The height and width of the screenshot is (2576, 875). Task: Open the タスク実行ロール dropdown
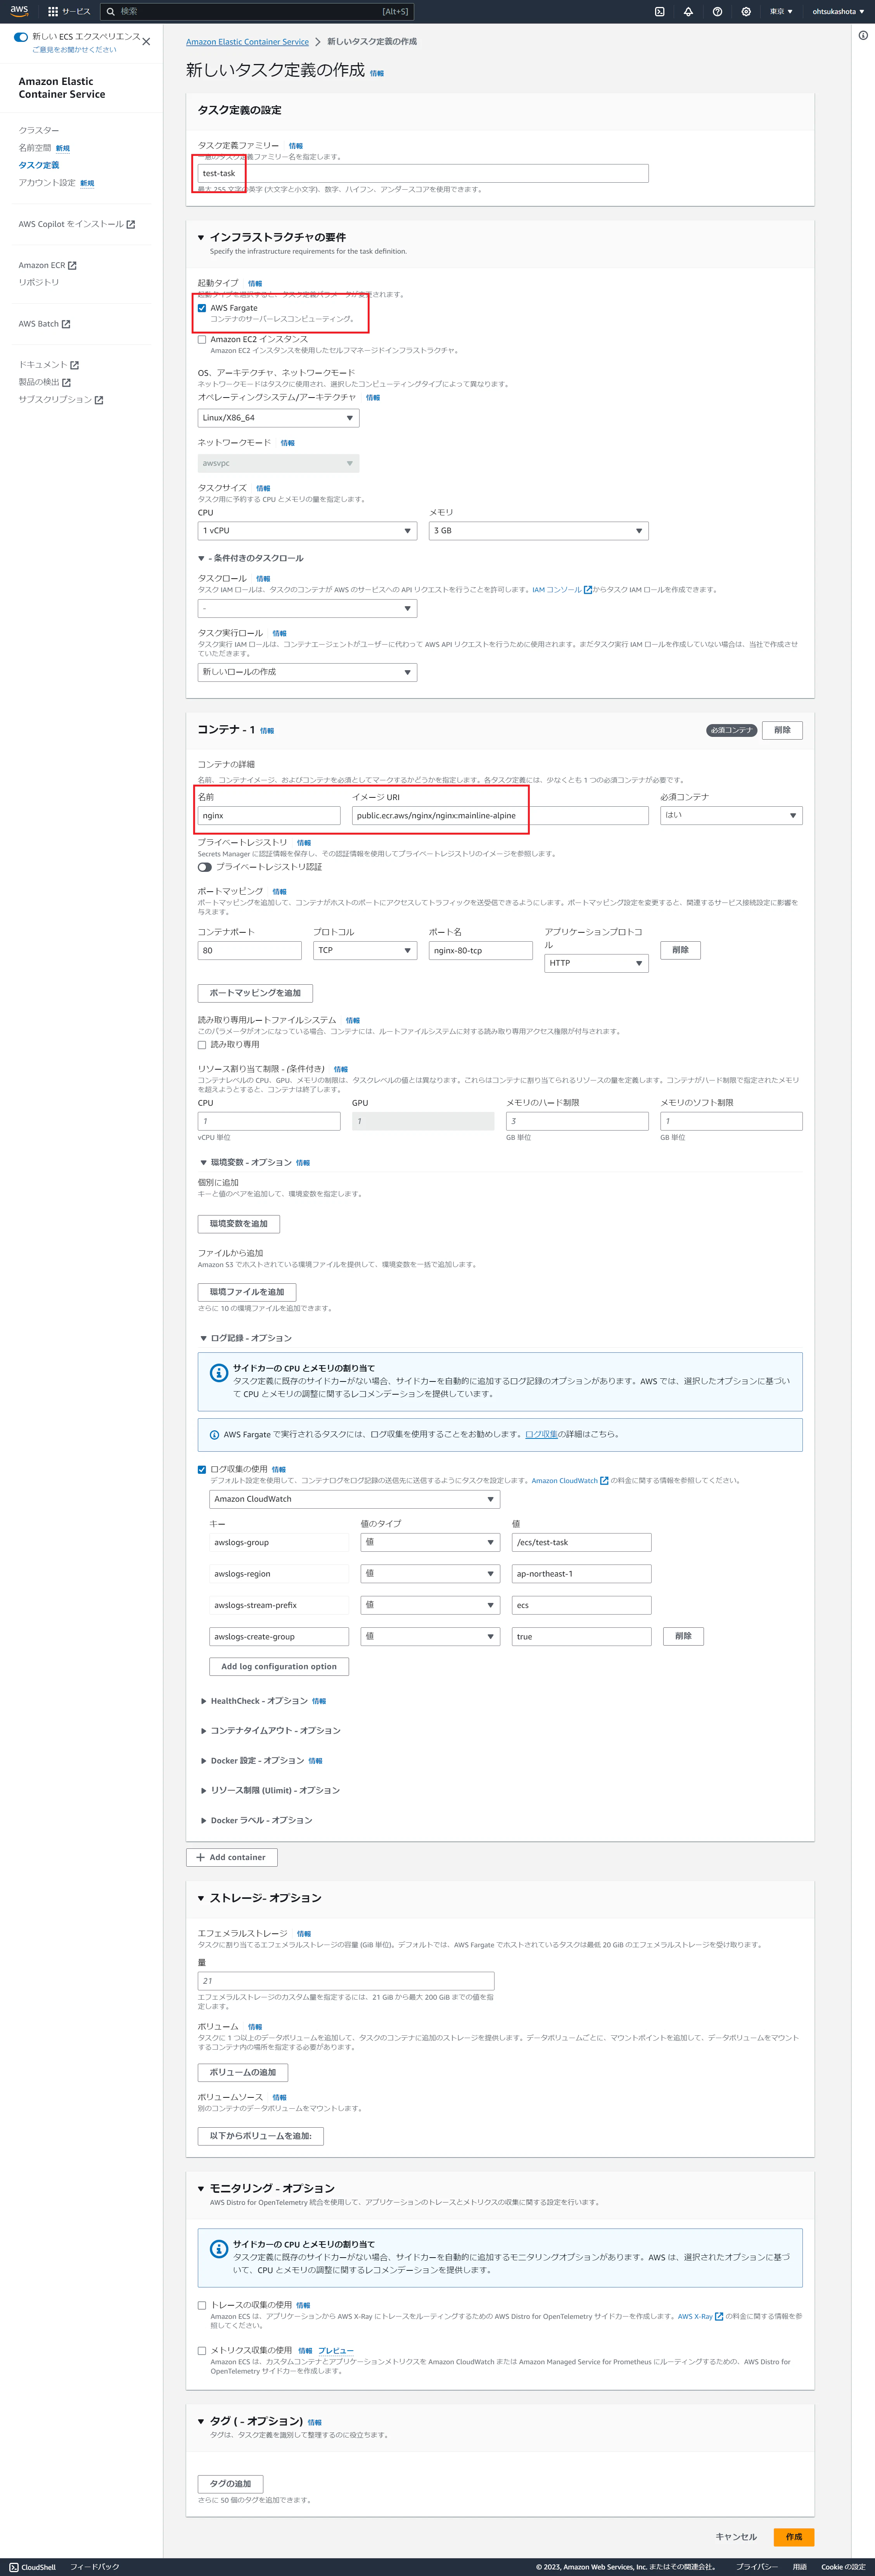(307, 672)
